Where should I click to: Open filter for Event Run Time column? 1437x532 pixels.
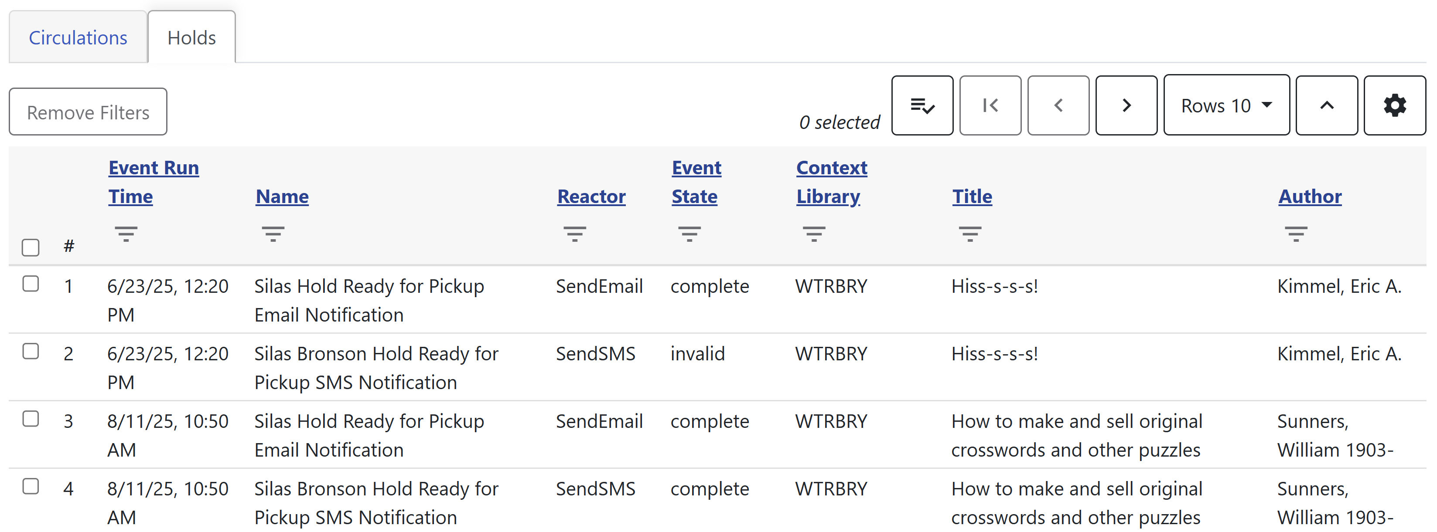(x=126, y=234)
